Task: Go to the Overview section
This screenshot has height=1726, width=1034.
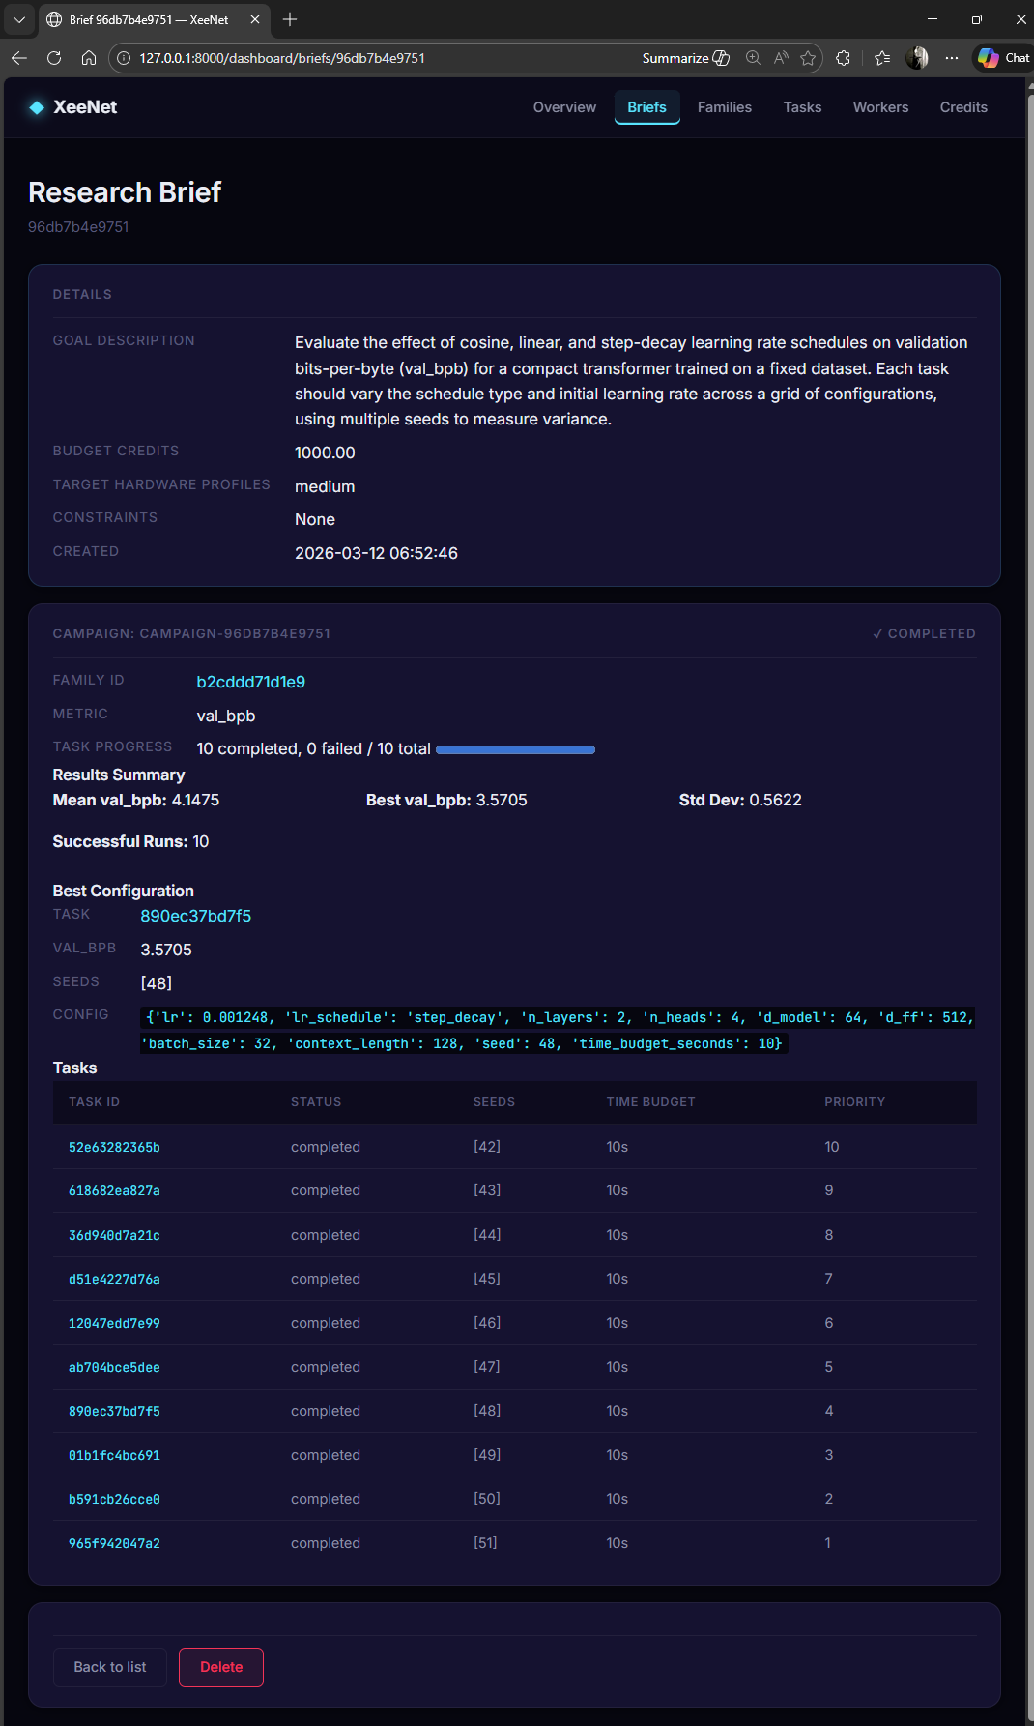Action: (x=564, y=107)
